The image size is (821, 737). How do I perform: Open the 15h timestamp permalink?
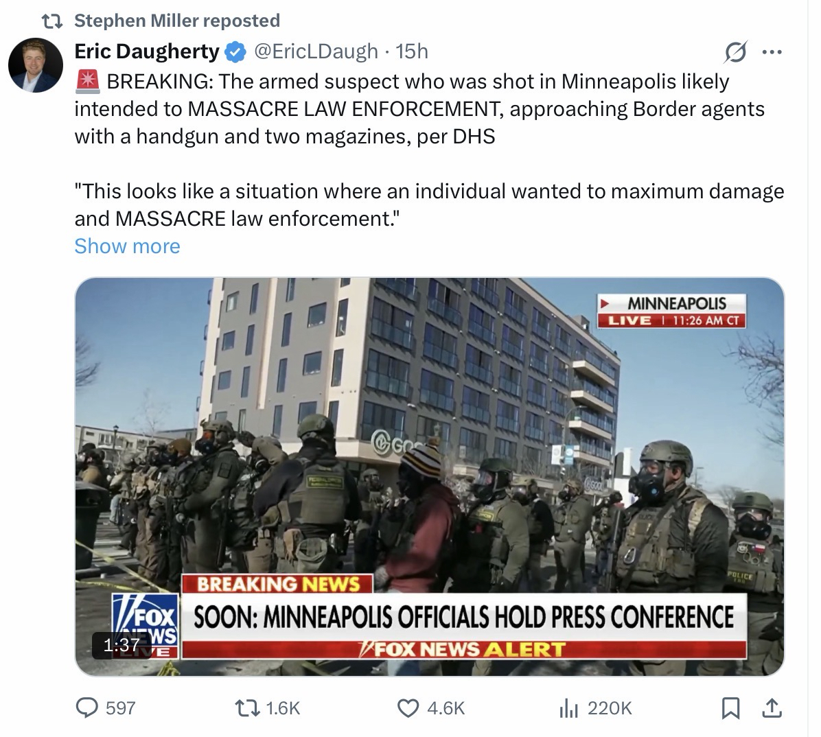(412, 51)
